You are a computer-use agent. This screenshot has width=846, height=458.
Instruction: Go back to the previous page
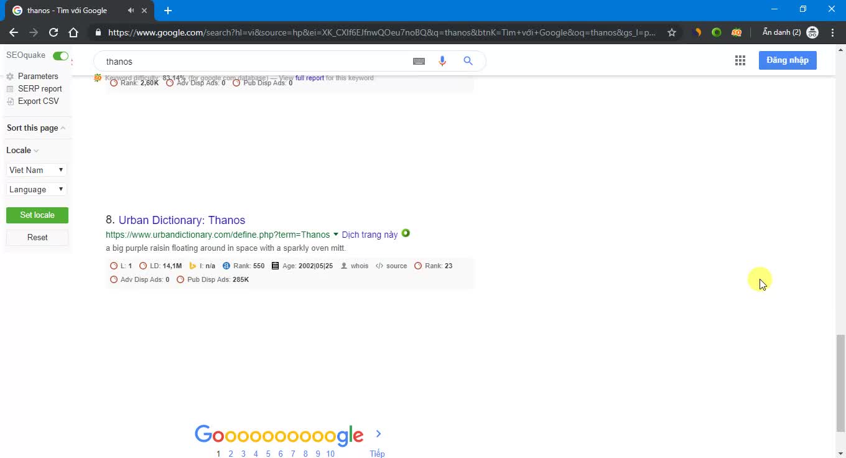tap(14, 32)
